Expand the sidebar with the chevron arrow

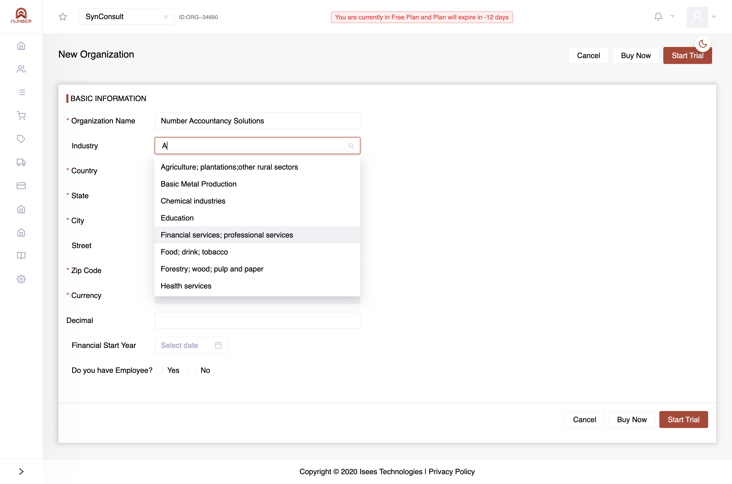click(x=21, y=471)
